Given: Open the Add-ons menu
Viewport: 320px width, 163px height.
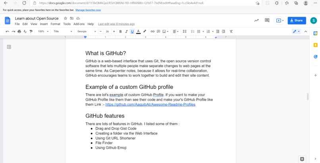Looking at the screenshot, I should (79, 24).
